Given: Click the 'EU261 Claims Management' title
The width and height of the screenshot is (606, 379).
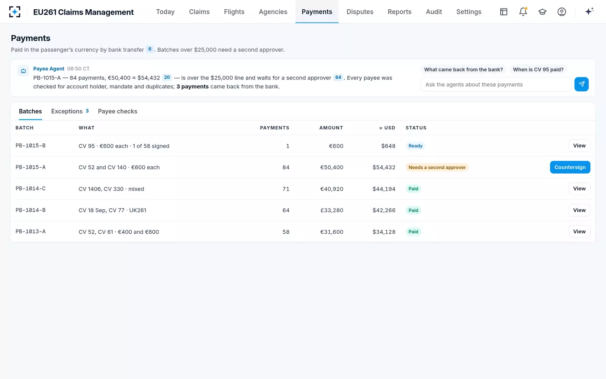Looking at the screenshot, I should click(83, 12).
